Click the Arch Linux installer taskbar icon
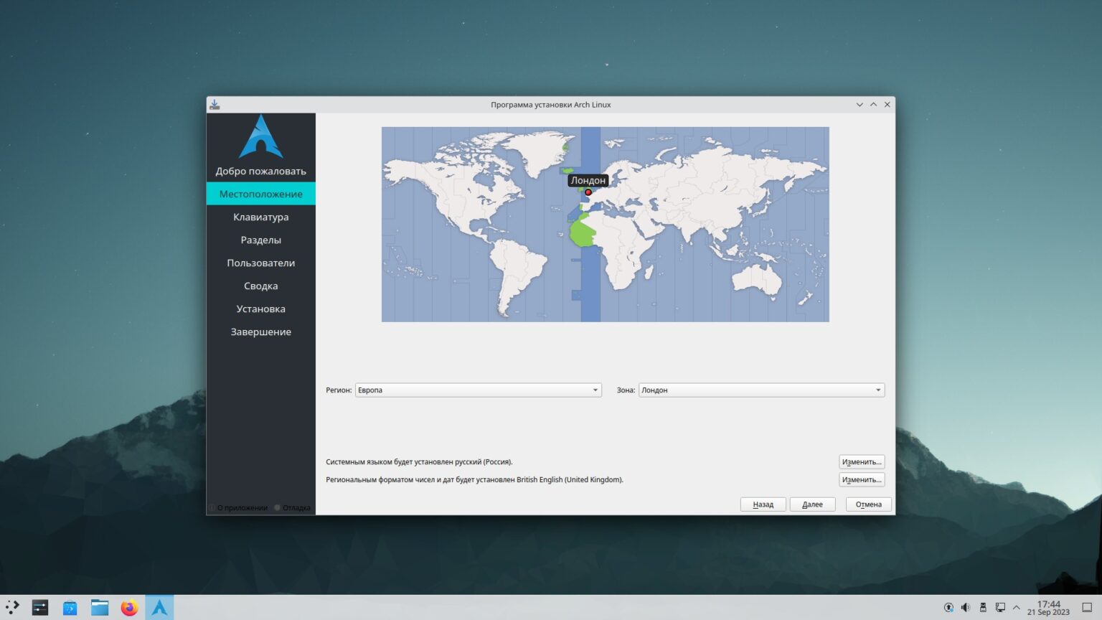1102x620 pixels. coord(159,607)
